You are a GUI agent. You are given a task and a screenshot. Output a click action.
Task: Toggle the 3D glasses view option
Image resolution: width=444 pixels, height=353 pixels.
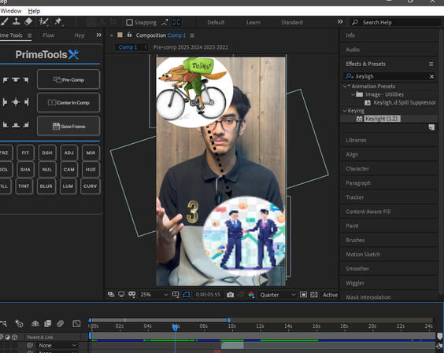click(x=131, y=294)
